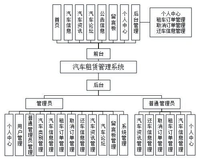Image resolution: width=197 pixels, height=159 pixels.
Task: Click the 普通管理员管理 box
Action: tap(30, 135)
